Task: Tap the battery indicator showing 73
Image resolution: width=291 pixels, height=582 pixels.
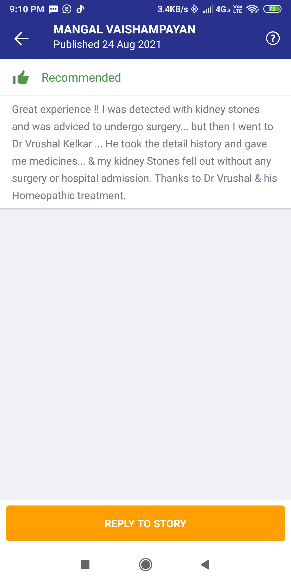Action: pos(272,9)
